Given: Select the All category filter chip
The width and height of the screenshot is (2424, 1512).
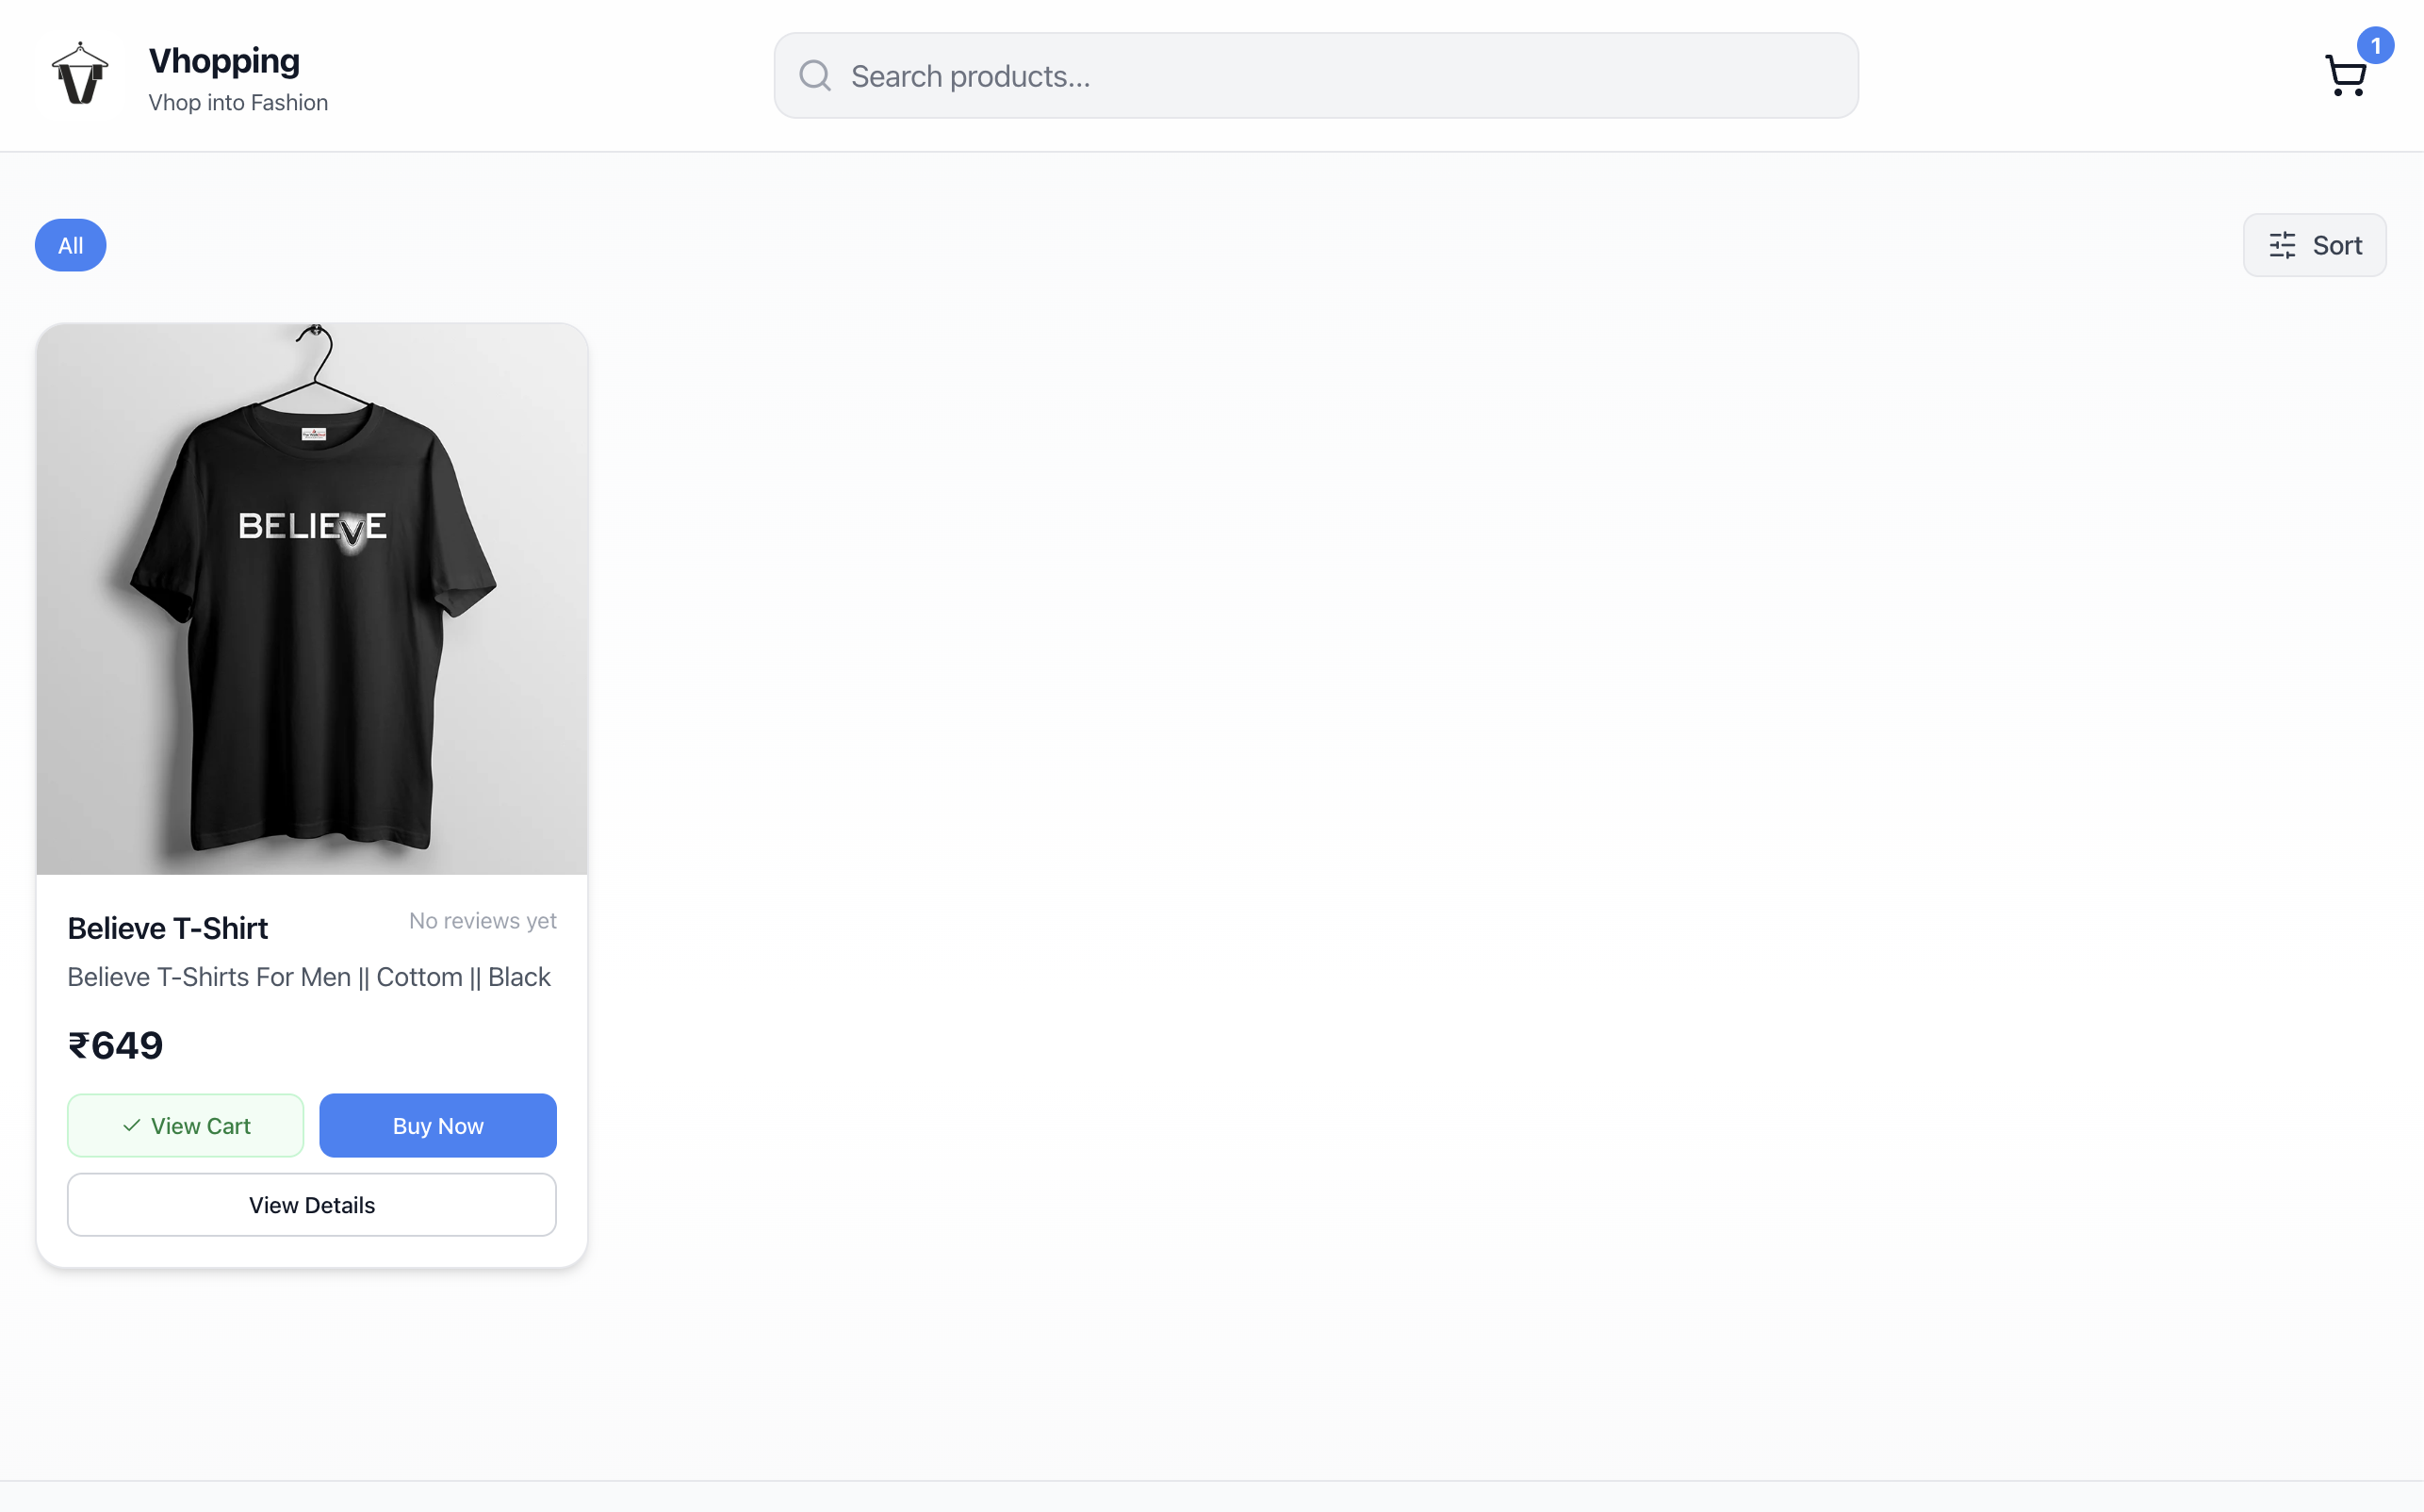Looking at the screenshot, I should pyautogui.click(x=70, y=244).
